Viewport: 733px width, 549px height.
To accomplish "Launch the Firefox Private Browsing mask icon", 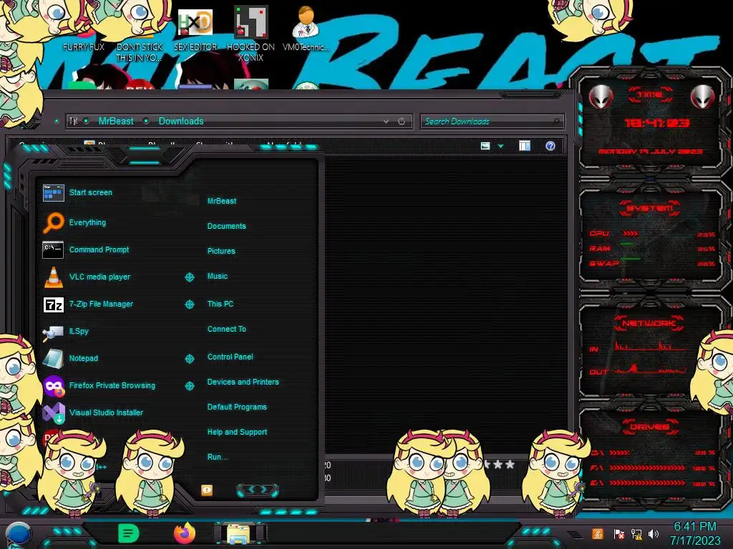I will (53, 386).
